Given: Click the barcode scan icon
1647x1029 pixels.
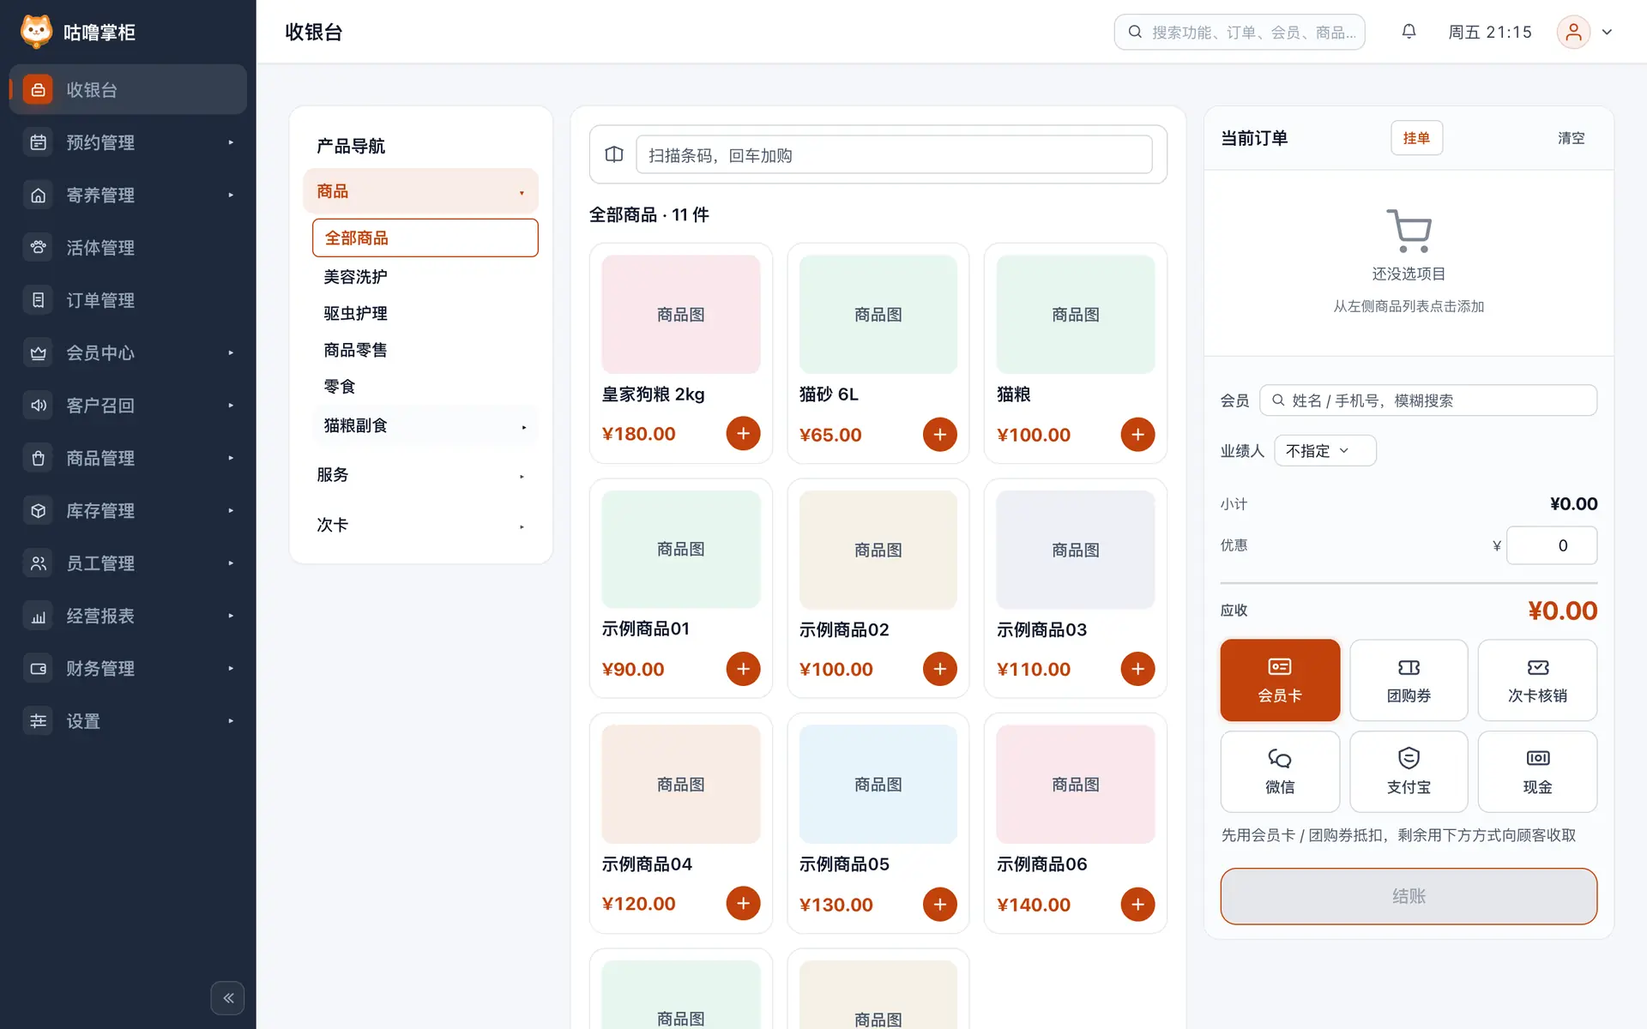Looking at the screenshot, I should tap(614, 154).
